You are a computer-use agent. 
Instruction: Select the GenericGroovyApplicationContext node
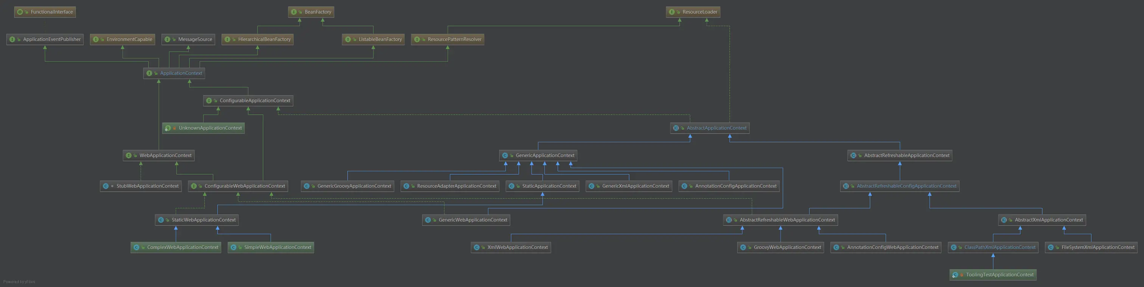347,186
